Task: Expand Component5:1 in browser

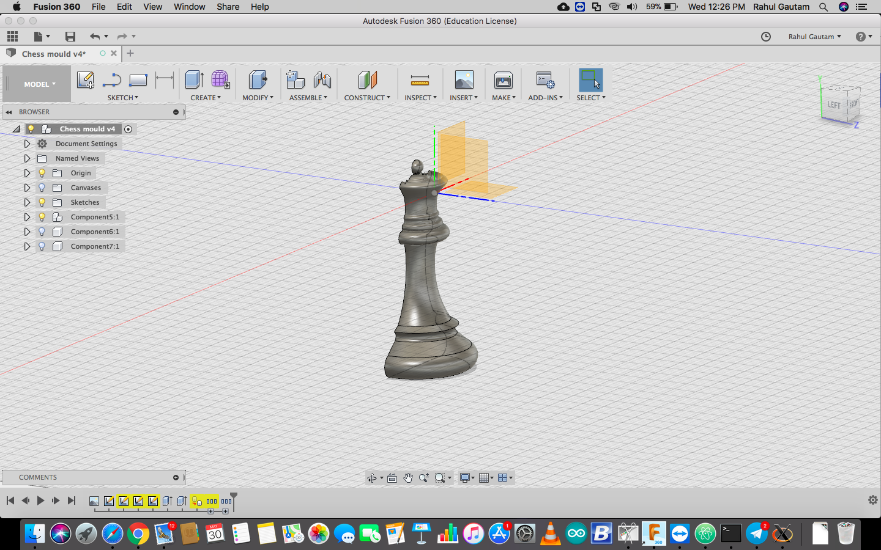Action: click(27, 217)
